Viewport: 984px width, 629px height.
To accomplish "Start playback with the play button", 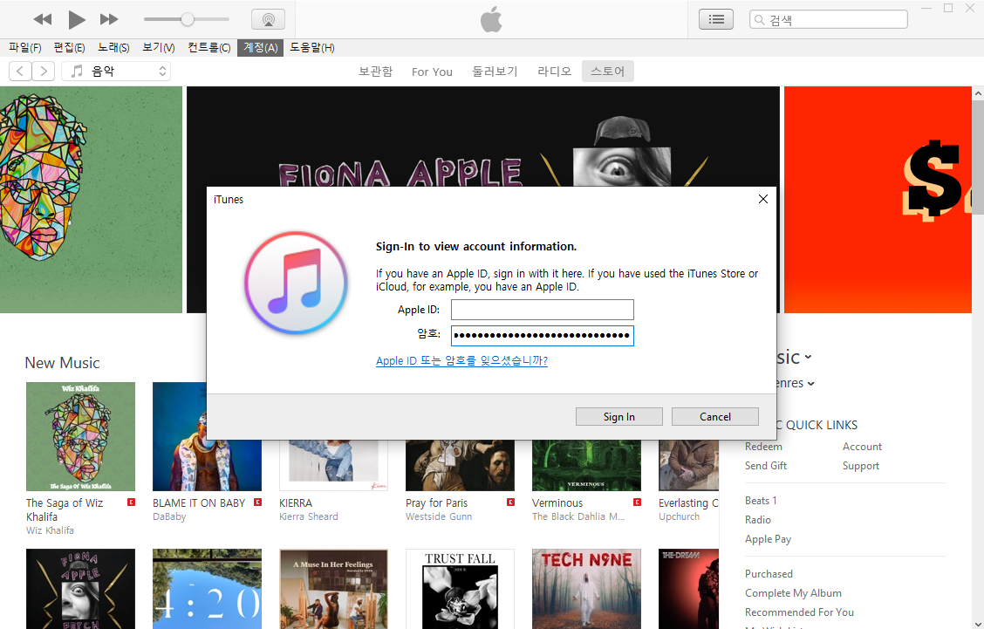I will point(77,19).
